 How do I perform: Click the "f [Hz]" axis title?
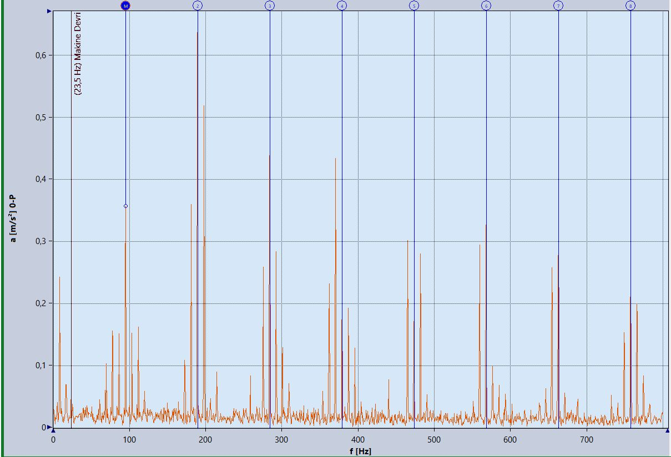pos(361,451)
